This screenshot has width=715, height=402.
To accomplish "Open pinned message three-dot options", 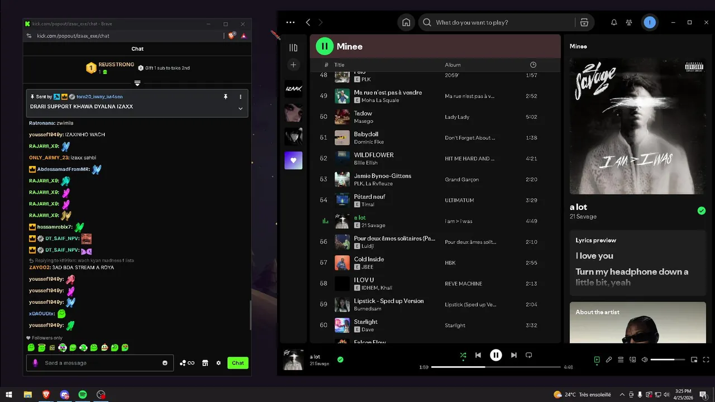I will point(241,97).
